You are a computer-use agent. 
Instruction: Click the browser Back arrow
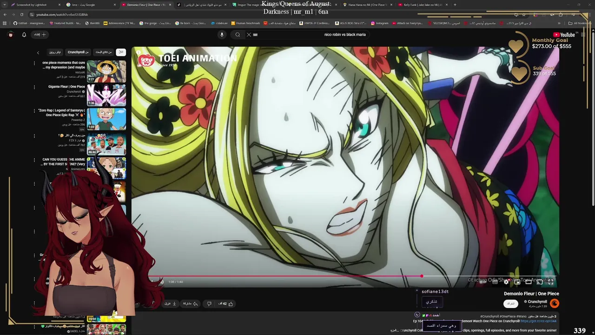point(5,14)
